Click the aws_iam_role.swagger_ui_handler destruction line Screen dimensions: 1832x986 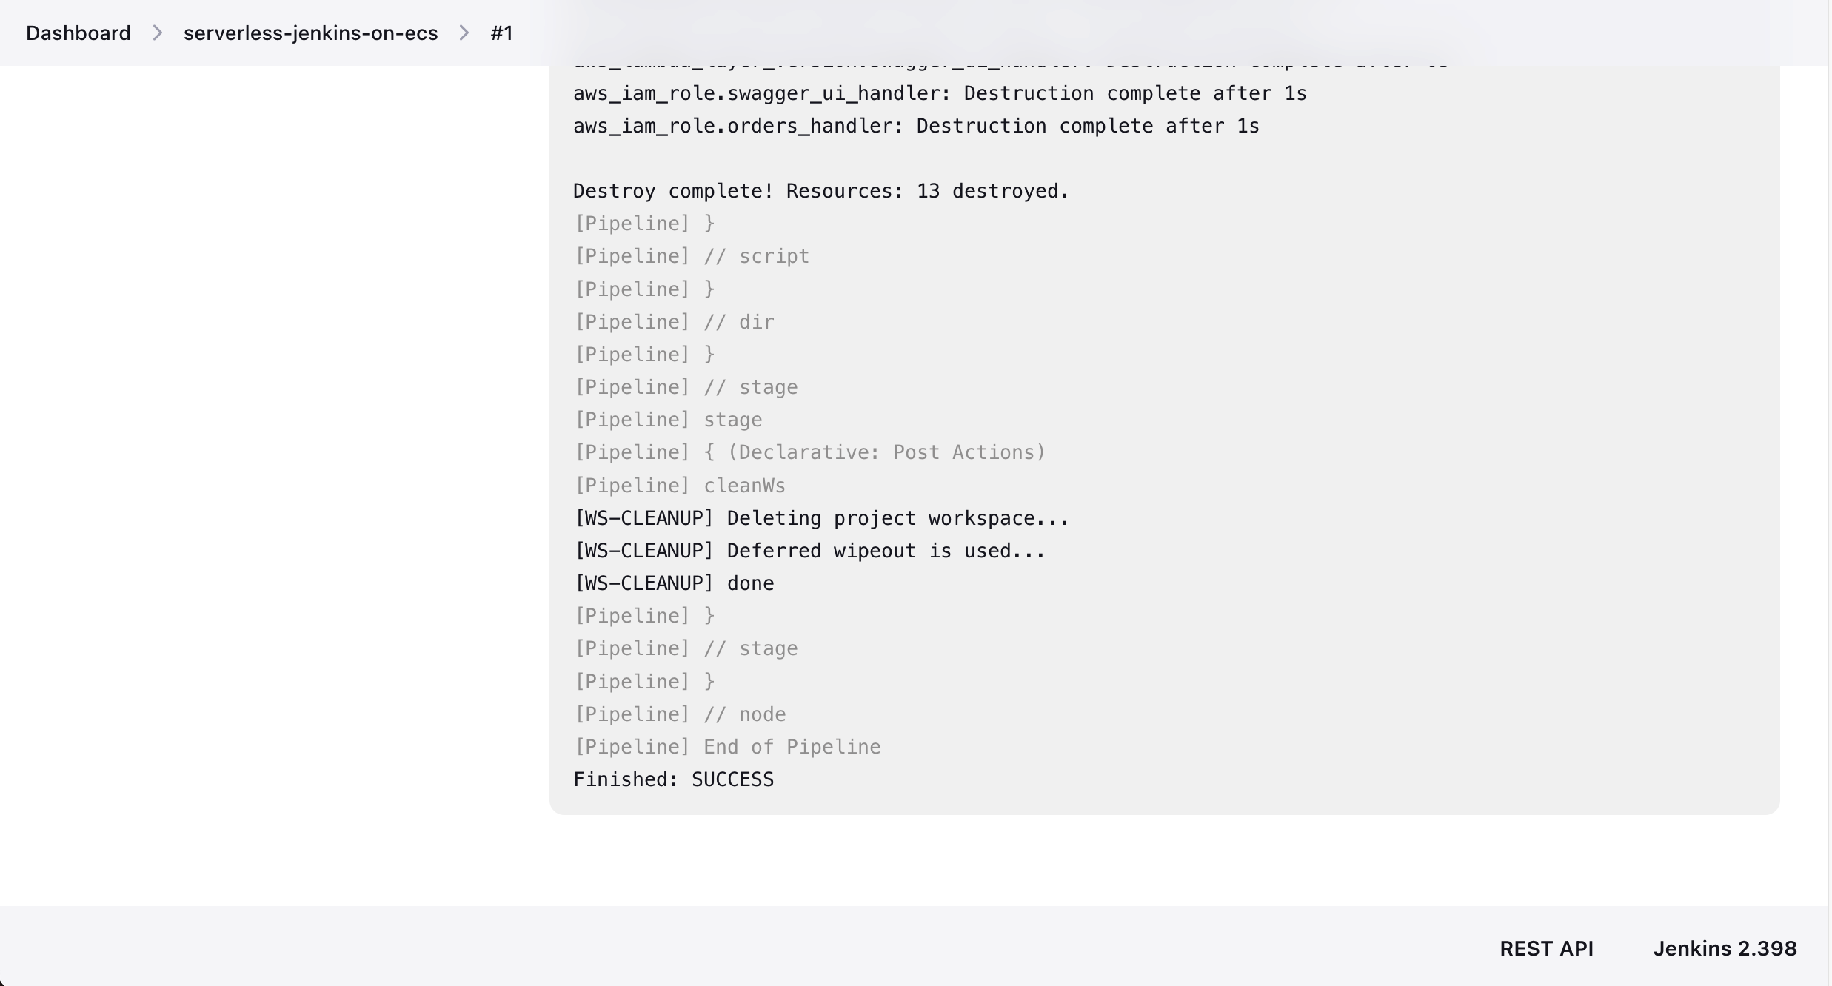(939, 93)
